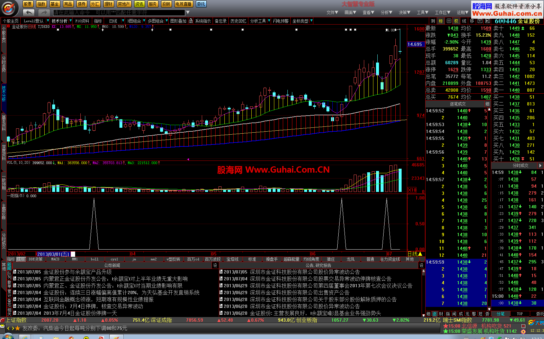Open the 画面 menu
The height and width of the screenshot is (339, 544).
click(350, 12)
